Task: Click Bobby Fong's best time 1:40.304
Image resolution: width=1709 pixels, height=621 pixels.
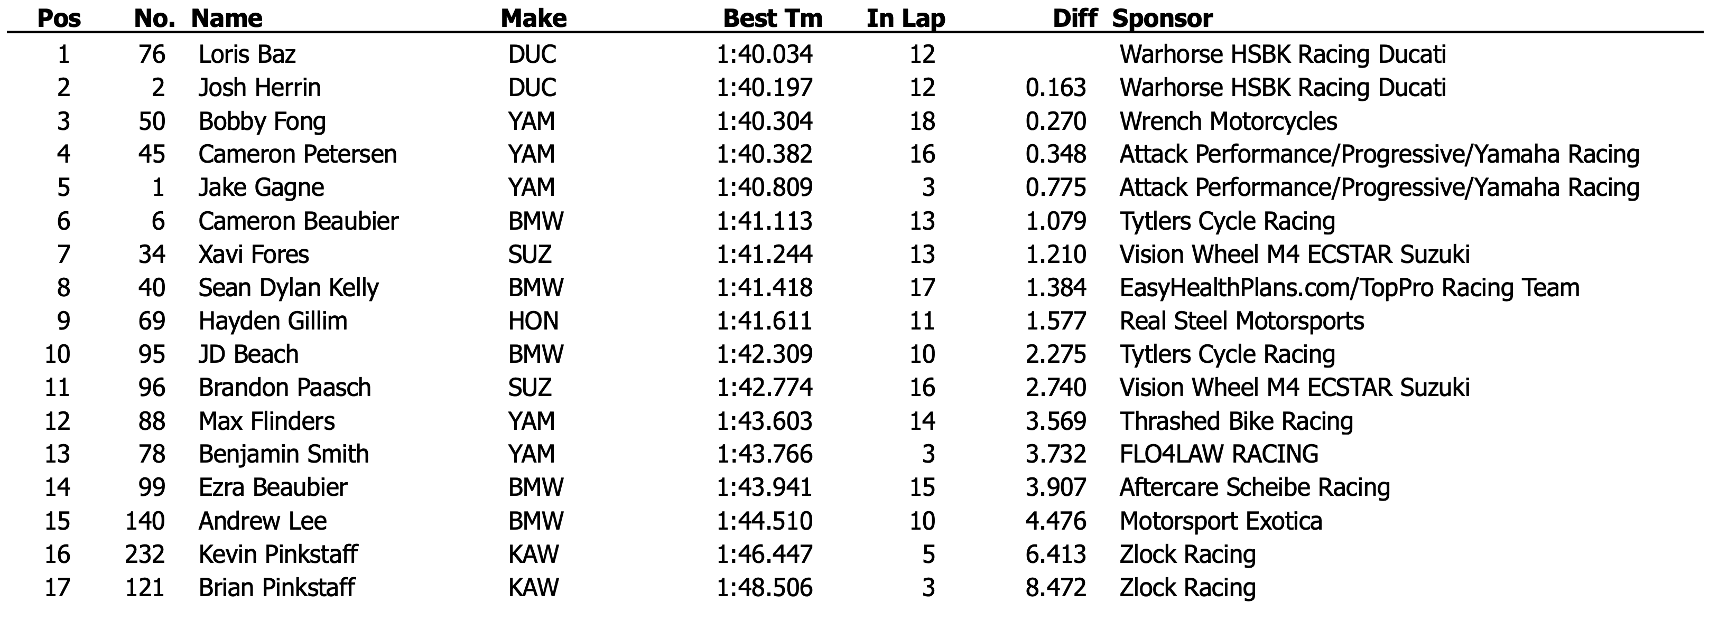Action: pos(764,121)
